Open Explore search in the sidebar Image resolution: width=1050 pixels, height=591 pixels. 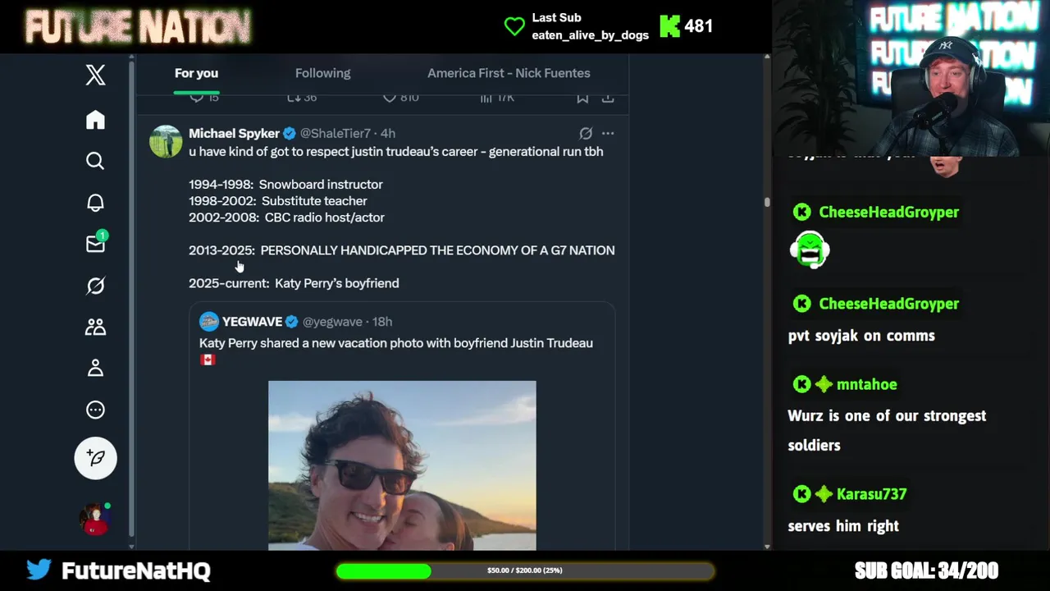pyautogui.click(x=95, y=161)
